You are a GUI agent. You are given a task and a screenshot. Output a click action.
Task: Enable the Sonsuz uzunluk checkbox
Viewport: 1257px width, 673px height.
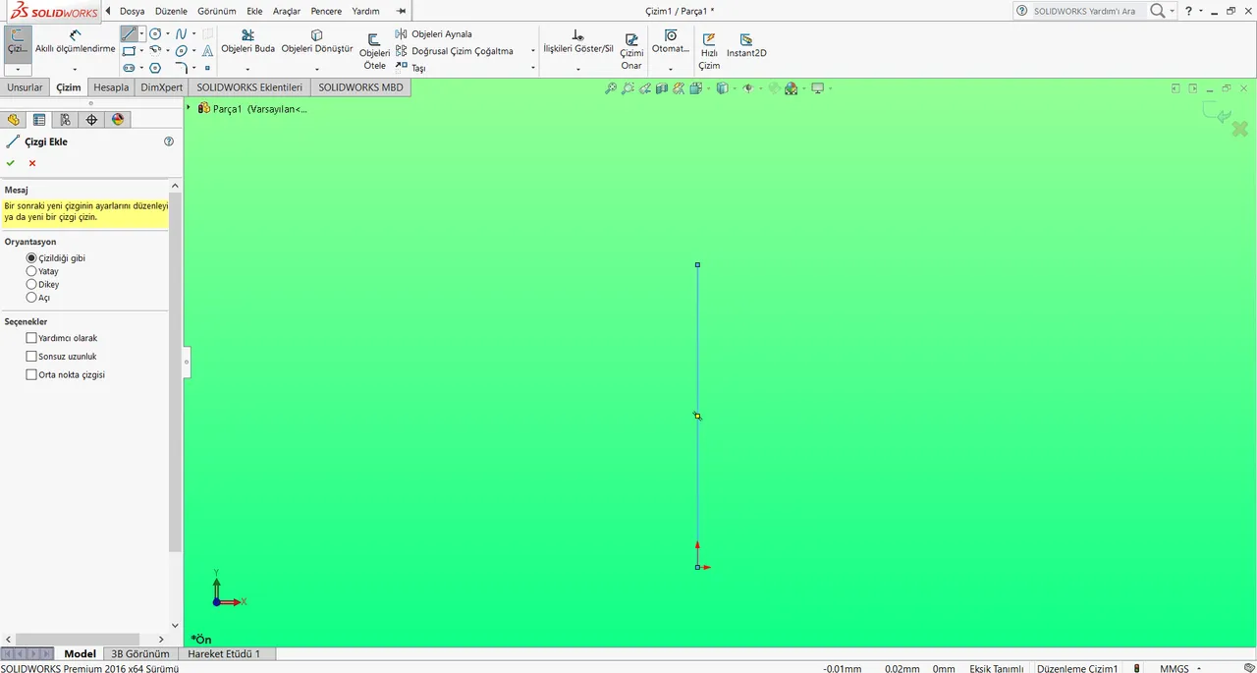tap(31, 357)
